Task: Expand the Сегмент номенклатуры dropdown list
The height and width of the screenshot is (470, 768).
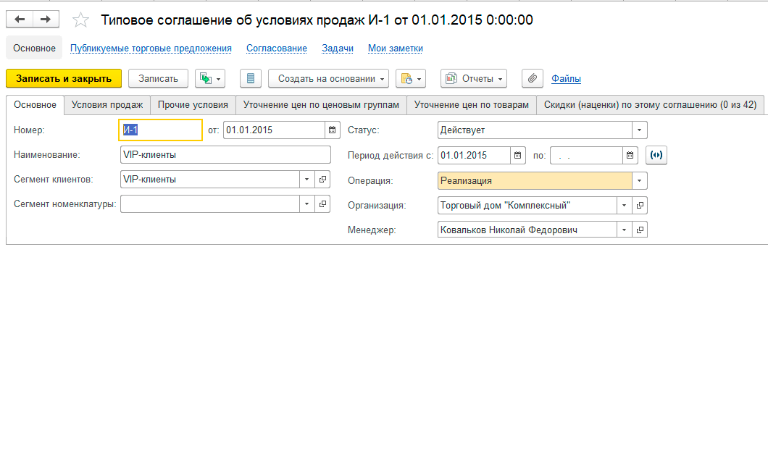Action: (307, 203)
